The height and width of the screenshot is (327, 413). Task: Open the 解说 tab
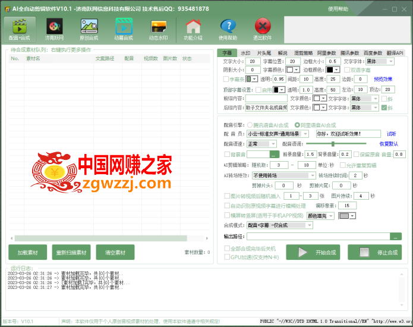click(x=283, y=53)
